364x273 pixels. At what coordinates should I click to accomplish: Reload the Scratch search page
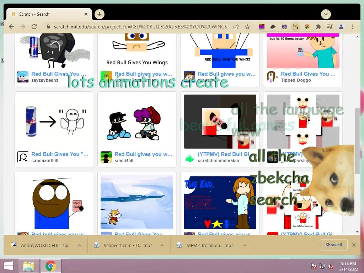34,27
